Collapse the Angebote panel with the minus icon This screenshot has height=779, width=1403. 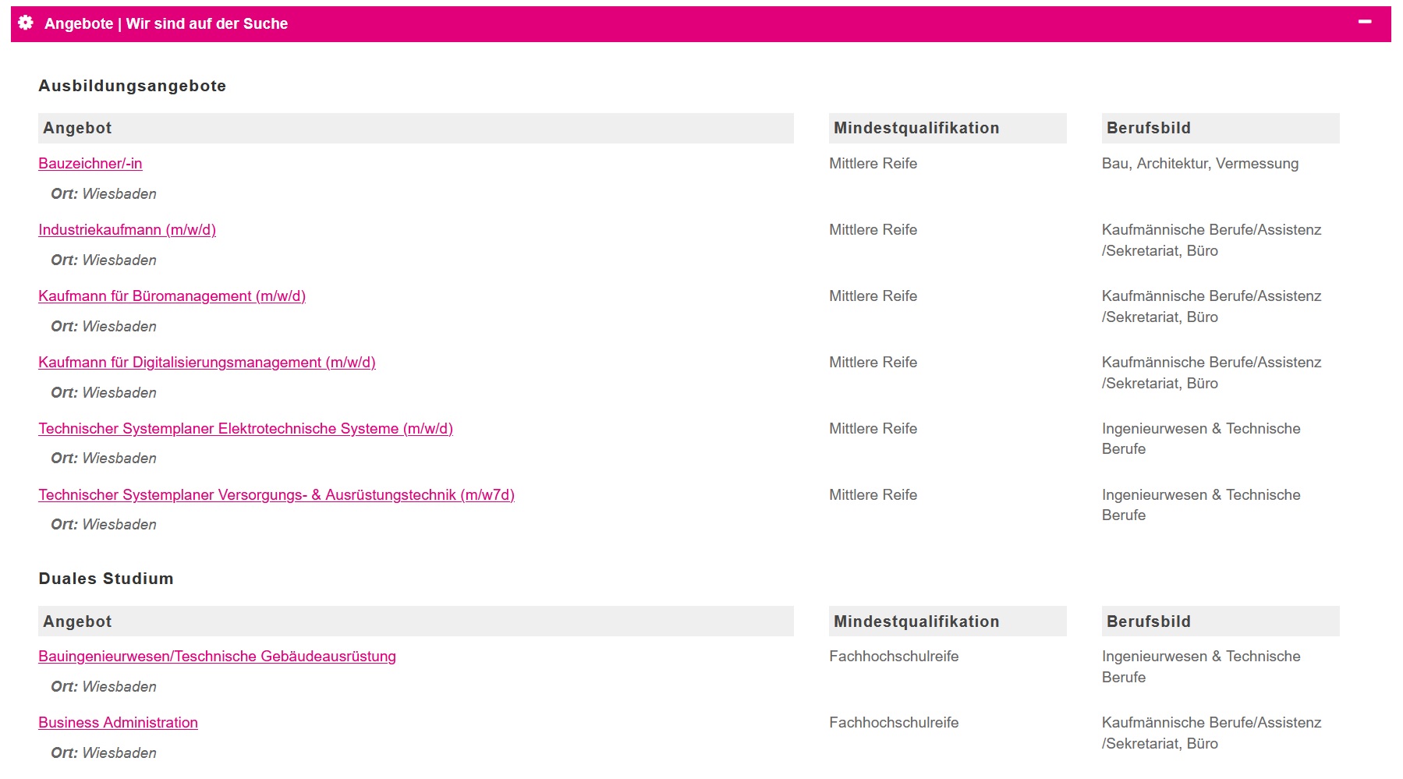point(1363,23)
